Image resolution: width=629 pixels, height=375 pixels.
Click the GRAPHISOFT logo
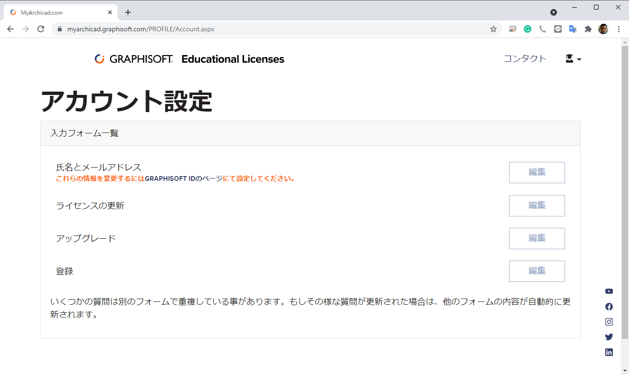click(x=134, y=59)
